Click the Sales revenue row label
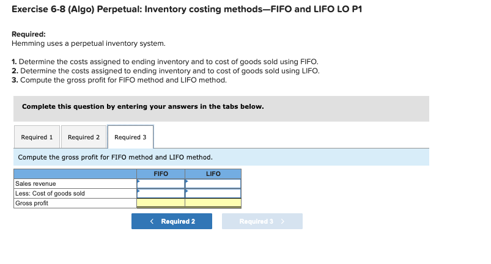This screenshot has height=264, width=491. (35, 183)
